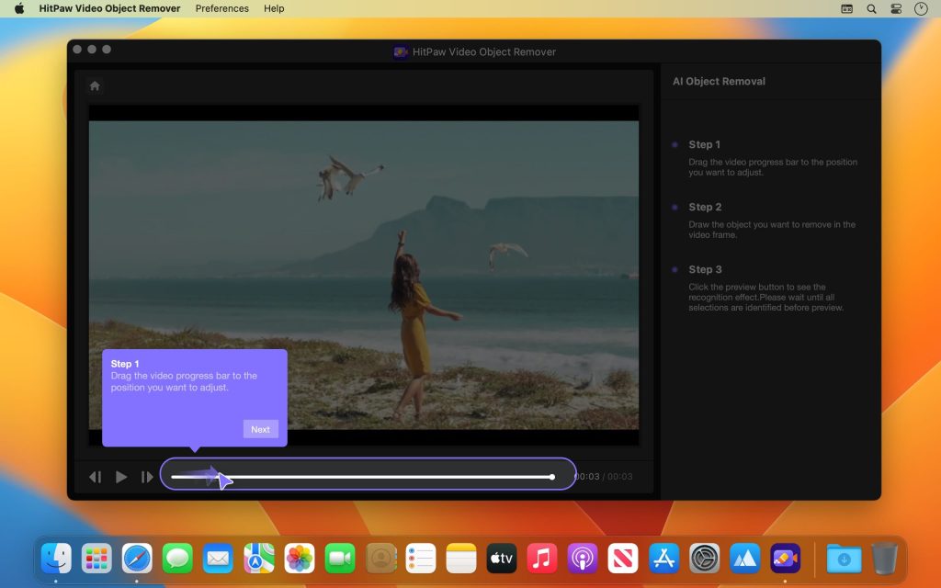Viewport: 941px width, 588px height.
Task: Click the Home icon in the app toolbar
Action: coord(95,85)
